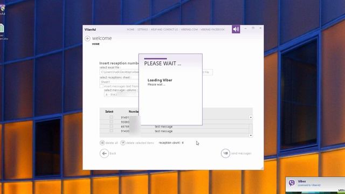Click the delete all label

coord(112,143)
